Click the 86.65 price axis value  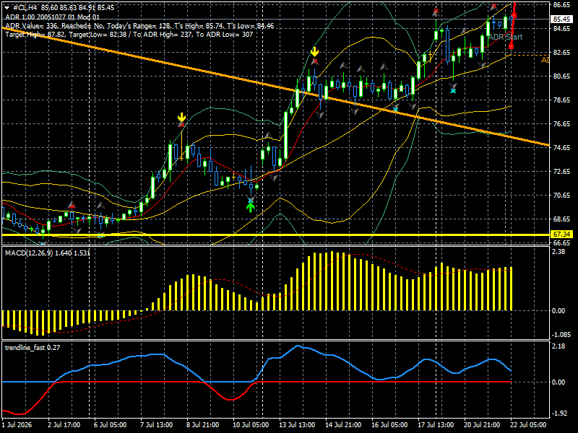click(561, 5)
